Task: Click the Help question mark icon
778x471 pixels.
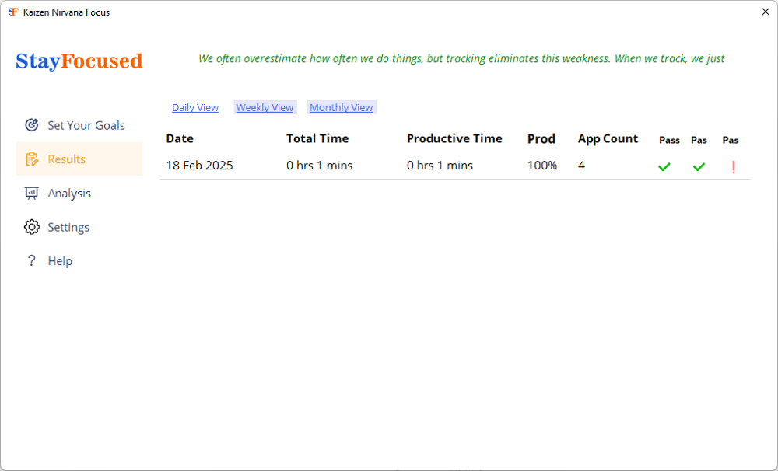Action: click(x=32, y=261)
